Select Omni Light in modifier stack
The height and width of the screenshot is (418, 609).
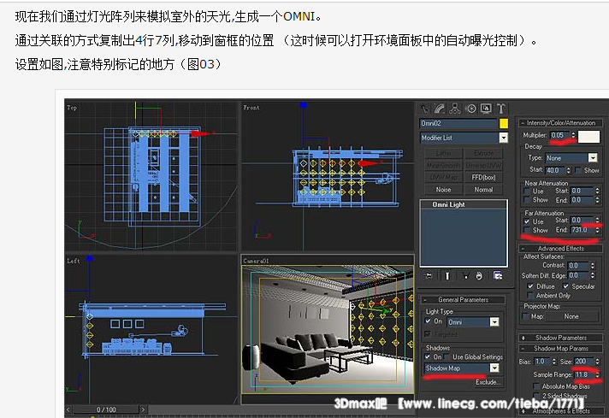click(464, 204)
